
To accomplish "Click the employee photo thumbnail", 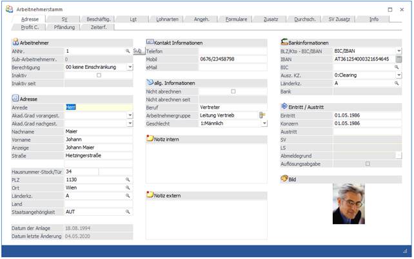I will (x=353, y=204).
